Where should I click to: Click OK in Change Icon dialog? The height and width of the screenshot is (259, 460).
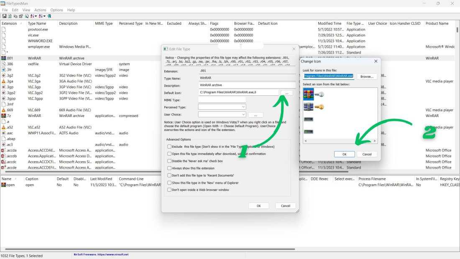(x=345, y=154)
